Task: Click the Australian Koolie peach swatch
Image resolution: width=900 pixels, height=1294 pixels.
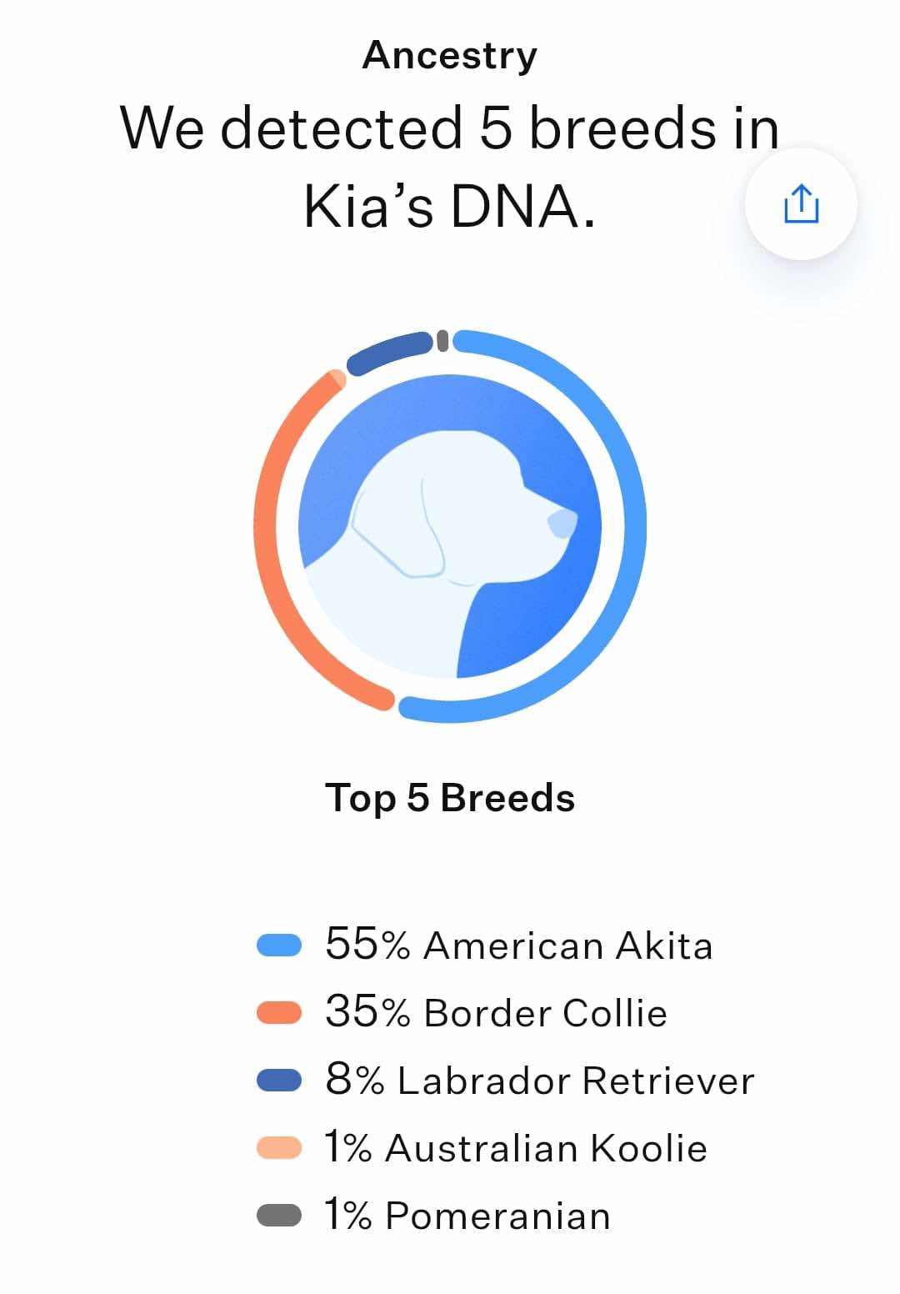Action: [278, 1147]
